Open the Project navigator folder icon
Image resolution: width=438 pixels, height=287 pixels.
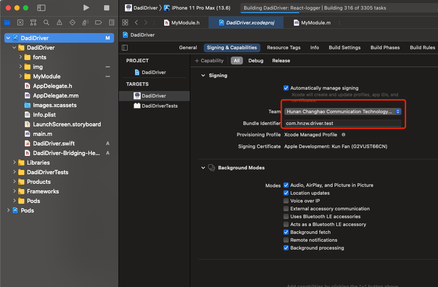pos(7,23)
